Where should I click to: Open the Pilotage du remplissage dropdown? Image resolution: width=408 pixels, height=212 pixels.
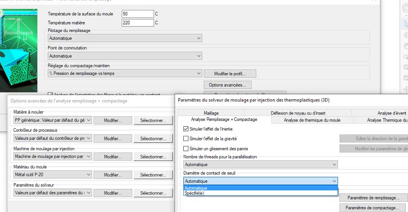125,38
